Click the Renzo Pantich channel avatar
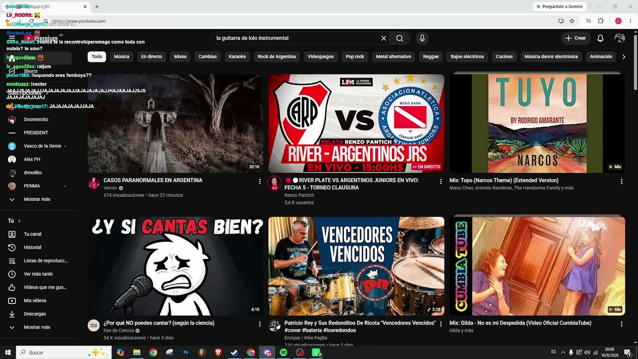The image size is (638, 359). click(x=275, y=183)
